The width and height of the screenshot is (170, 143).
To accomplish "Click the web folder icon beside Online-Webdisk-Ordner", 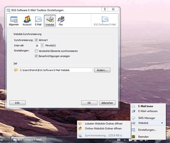I will click(x=80, y=128).
